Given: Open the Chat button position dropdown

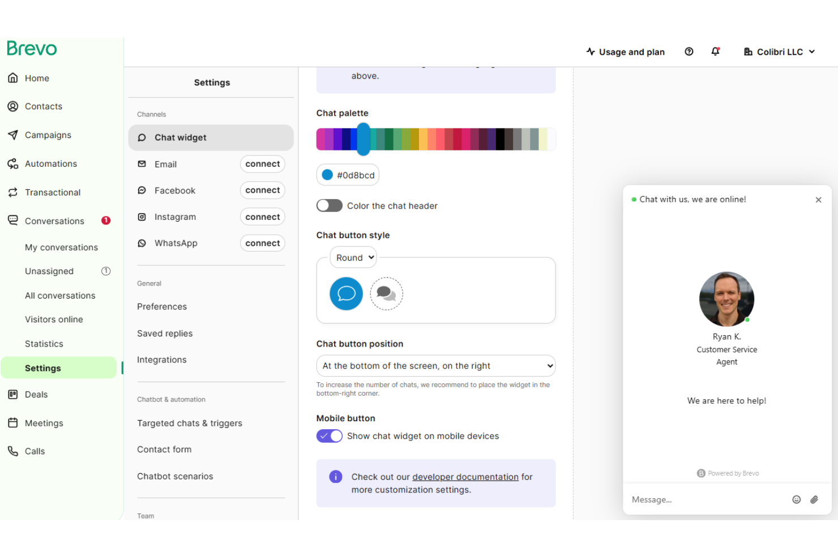Looking at the screenshot, I should 435,366.
